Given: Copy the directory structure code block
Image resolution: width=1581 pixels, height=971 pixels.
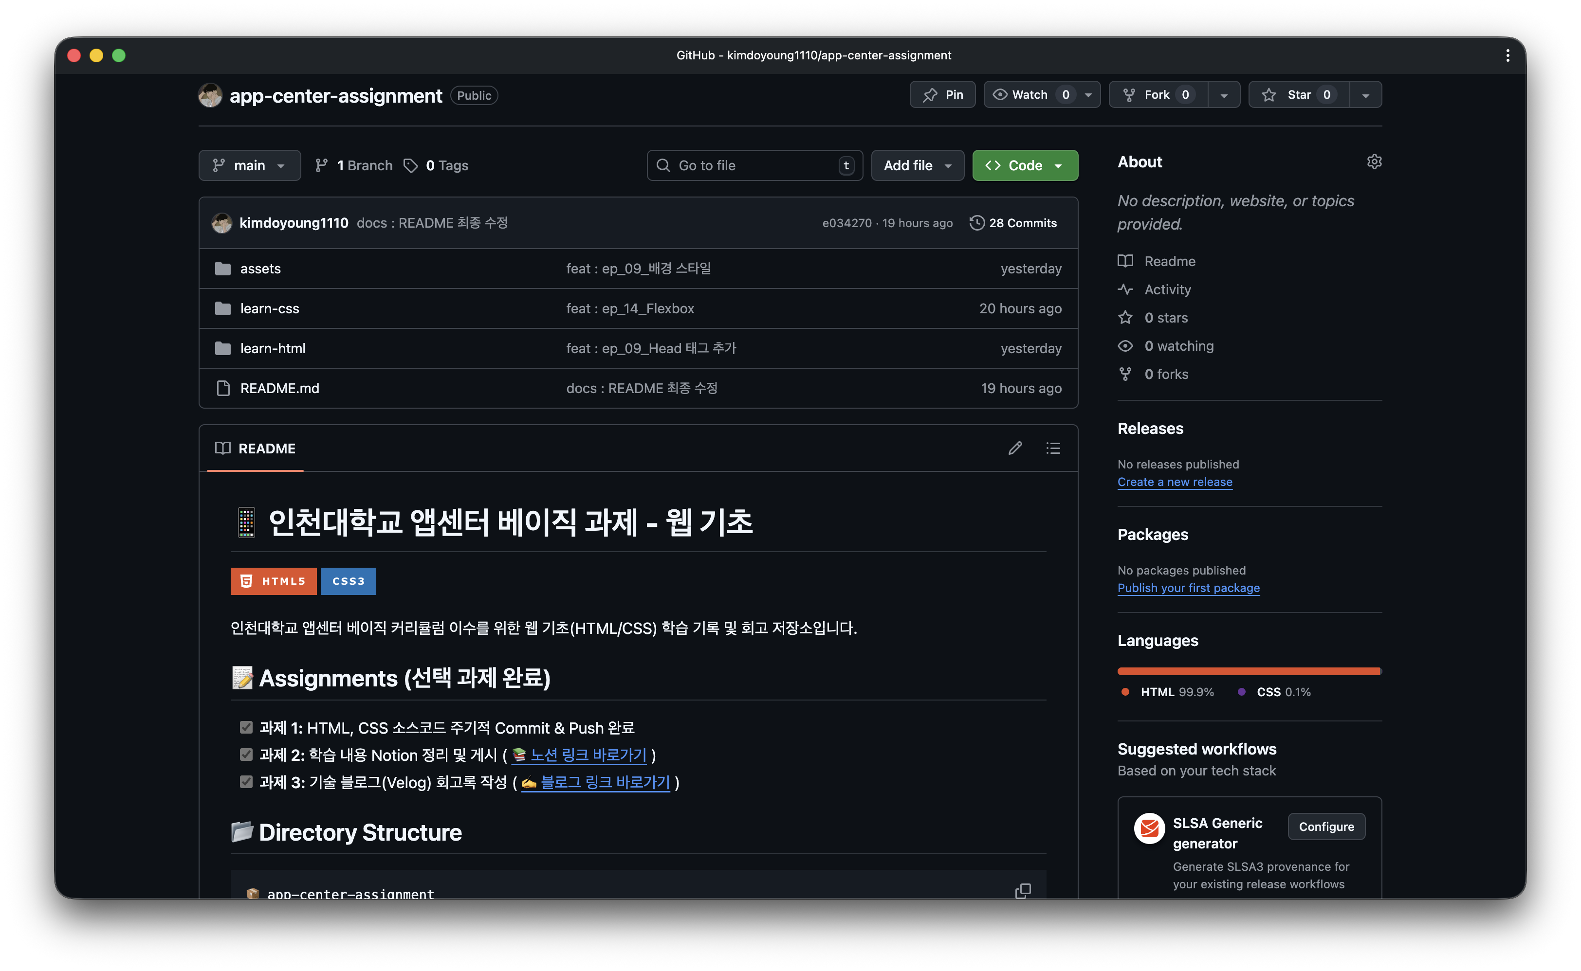Looking at the screenshot, I should click(1023, 891).
